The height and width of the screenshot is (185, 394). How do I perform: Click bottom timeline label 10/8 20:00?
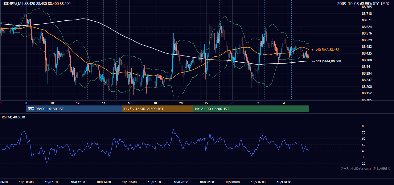(181, 182)
